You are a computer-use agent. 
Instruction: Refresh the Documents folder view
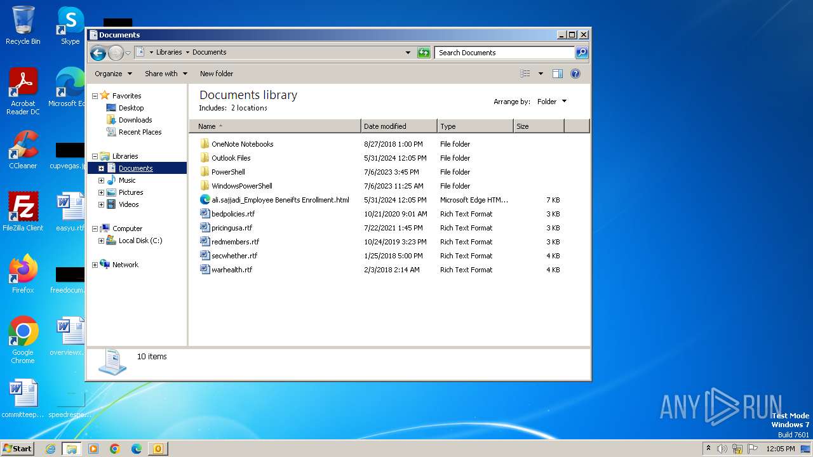(x=424, y=53)
